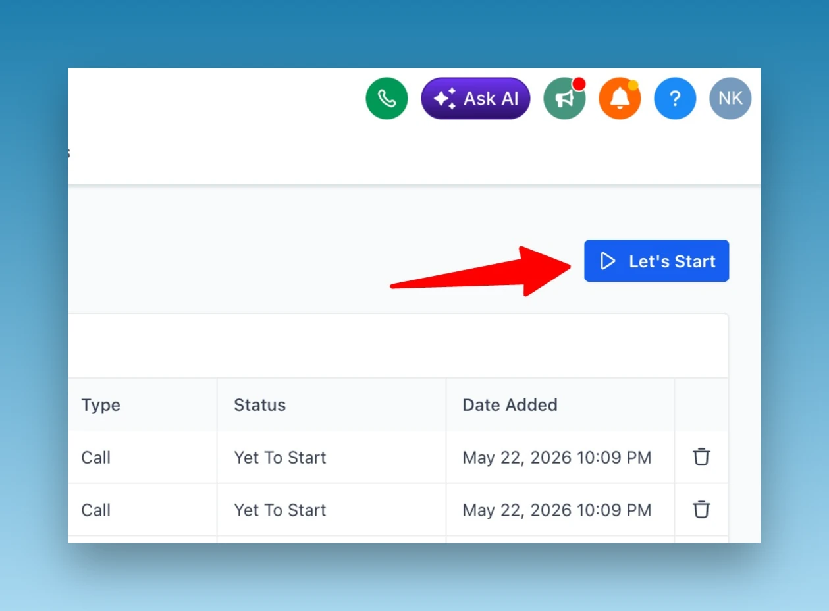Screen dimensions: 829x611
Task: Open the green phone dialer icon
Action: 387,99
